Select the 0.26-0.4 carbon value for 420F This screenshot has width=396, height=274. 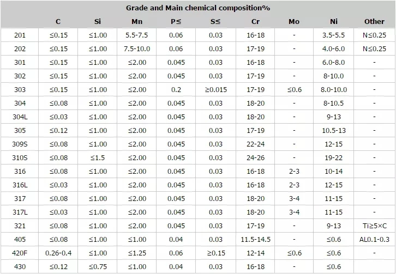pyautogui.click(x=58, y=253)
